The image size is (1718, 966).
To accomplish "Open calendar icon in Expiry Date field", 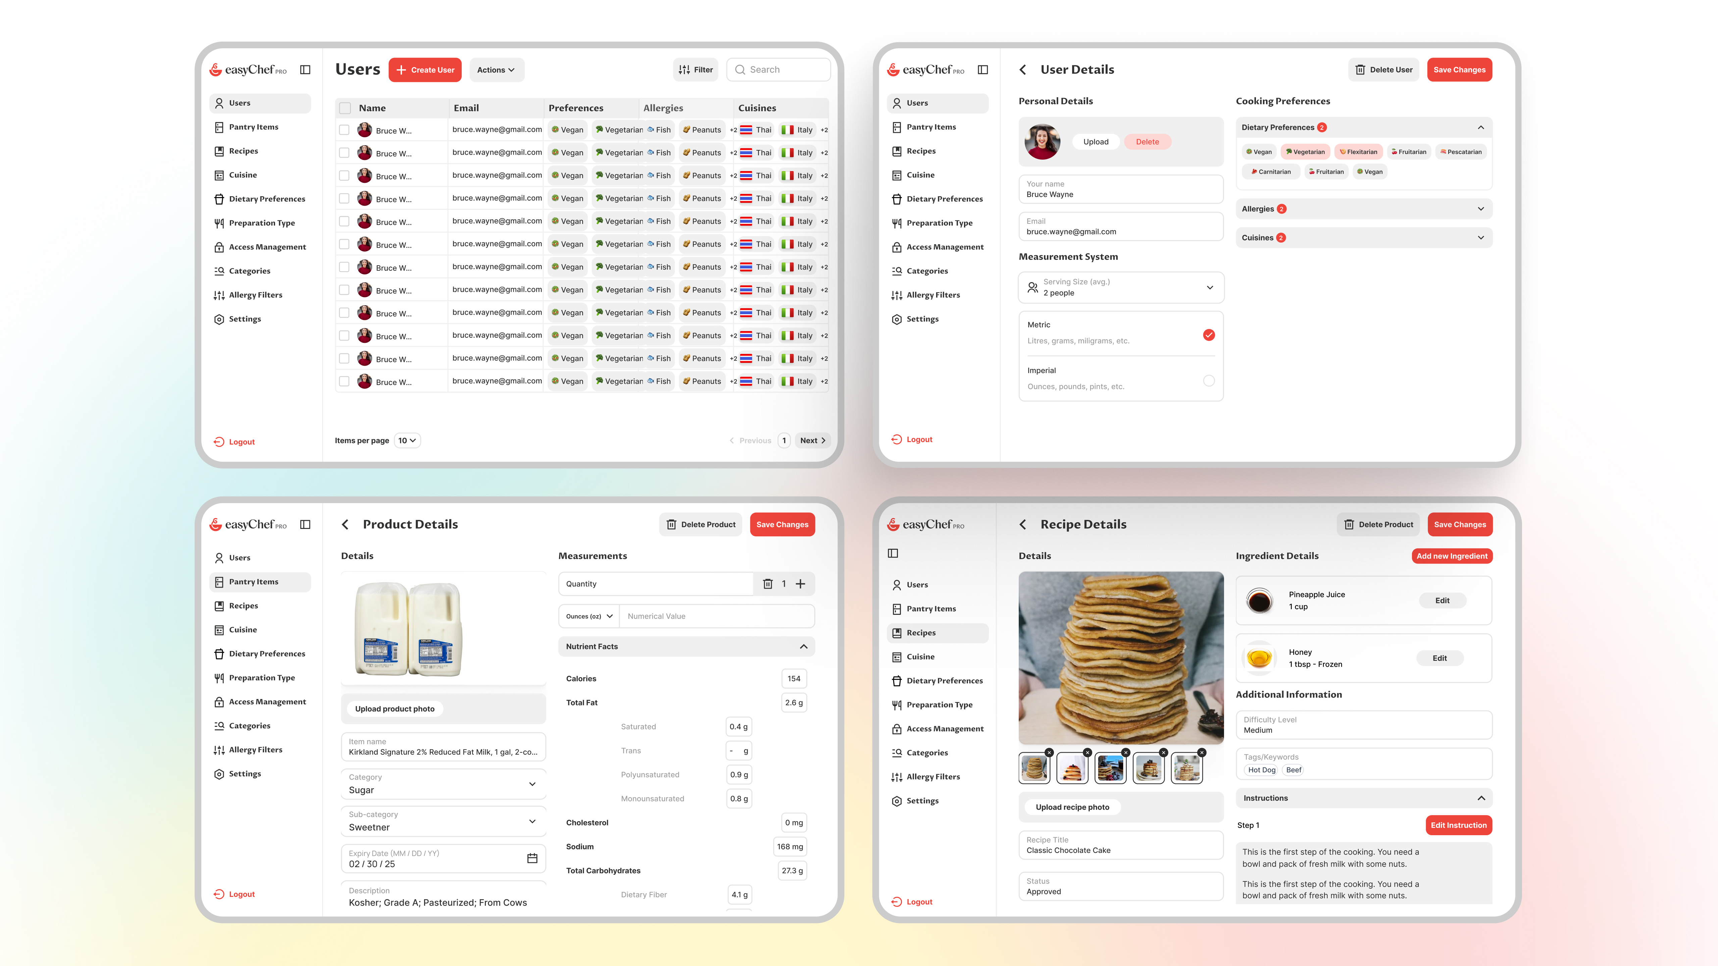I will tap(532, 858).
